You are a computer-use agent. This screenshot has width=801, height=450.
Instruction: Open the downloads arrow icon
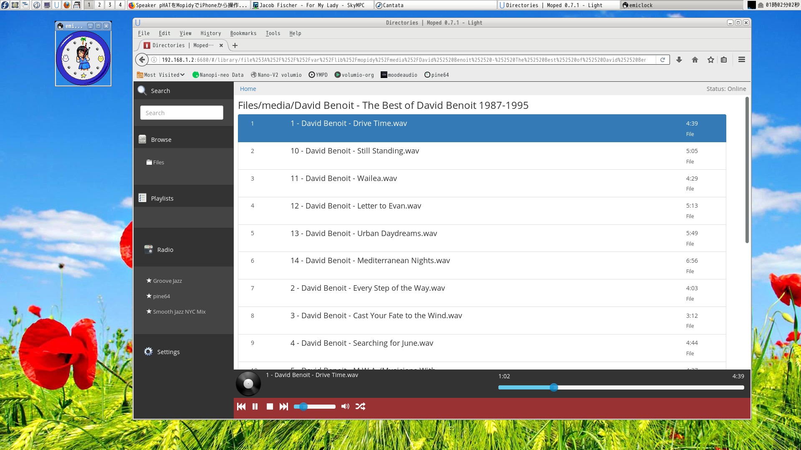[679, 60]
